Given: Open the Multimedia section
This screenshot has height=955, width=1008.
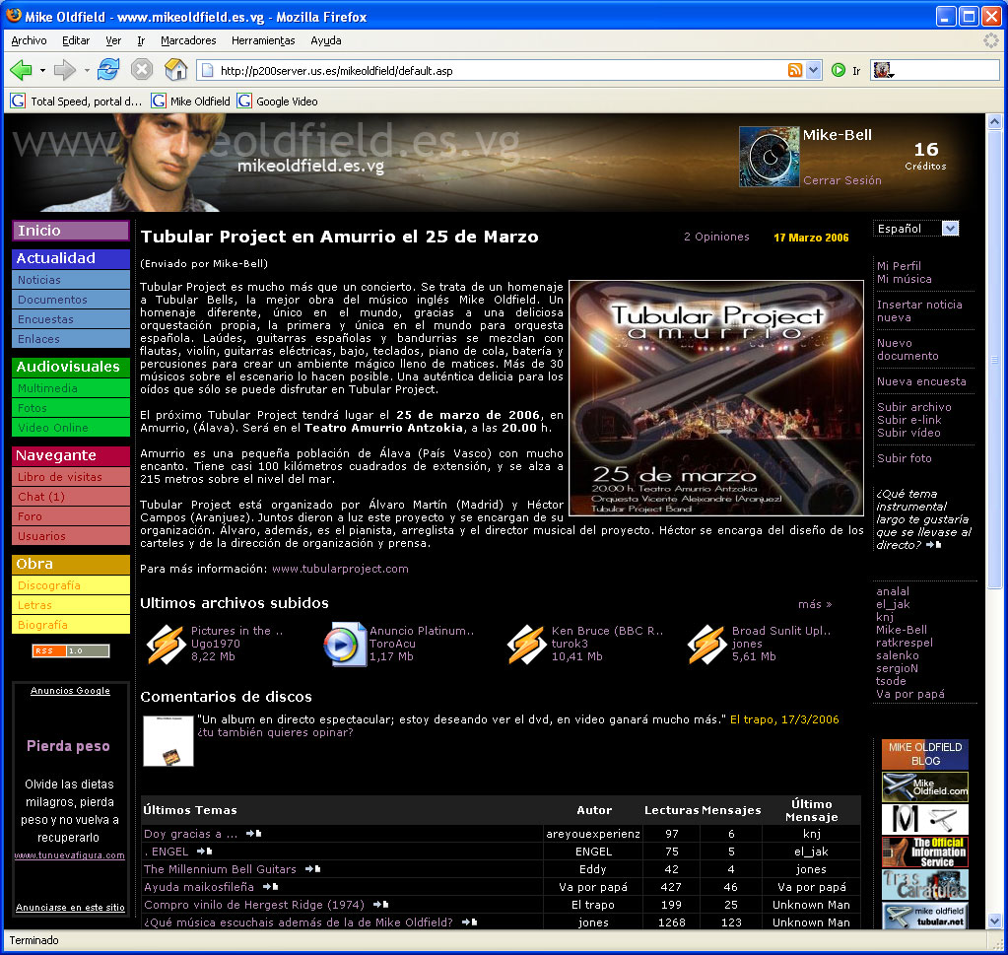Looking at the screenshot, I should pos(71,388).
